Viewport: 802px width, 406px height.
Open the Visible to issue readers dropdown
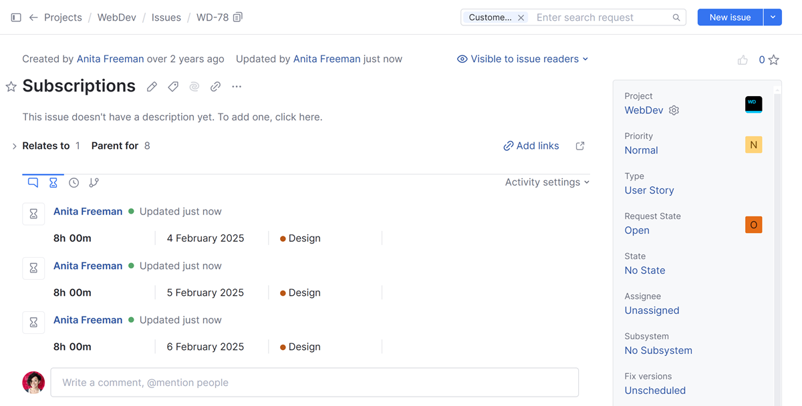click(x=523, y=59)
